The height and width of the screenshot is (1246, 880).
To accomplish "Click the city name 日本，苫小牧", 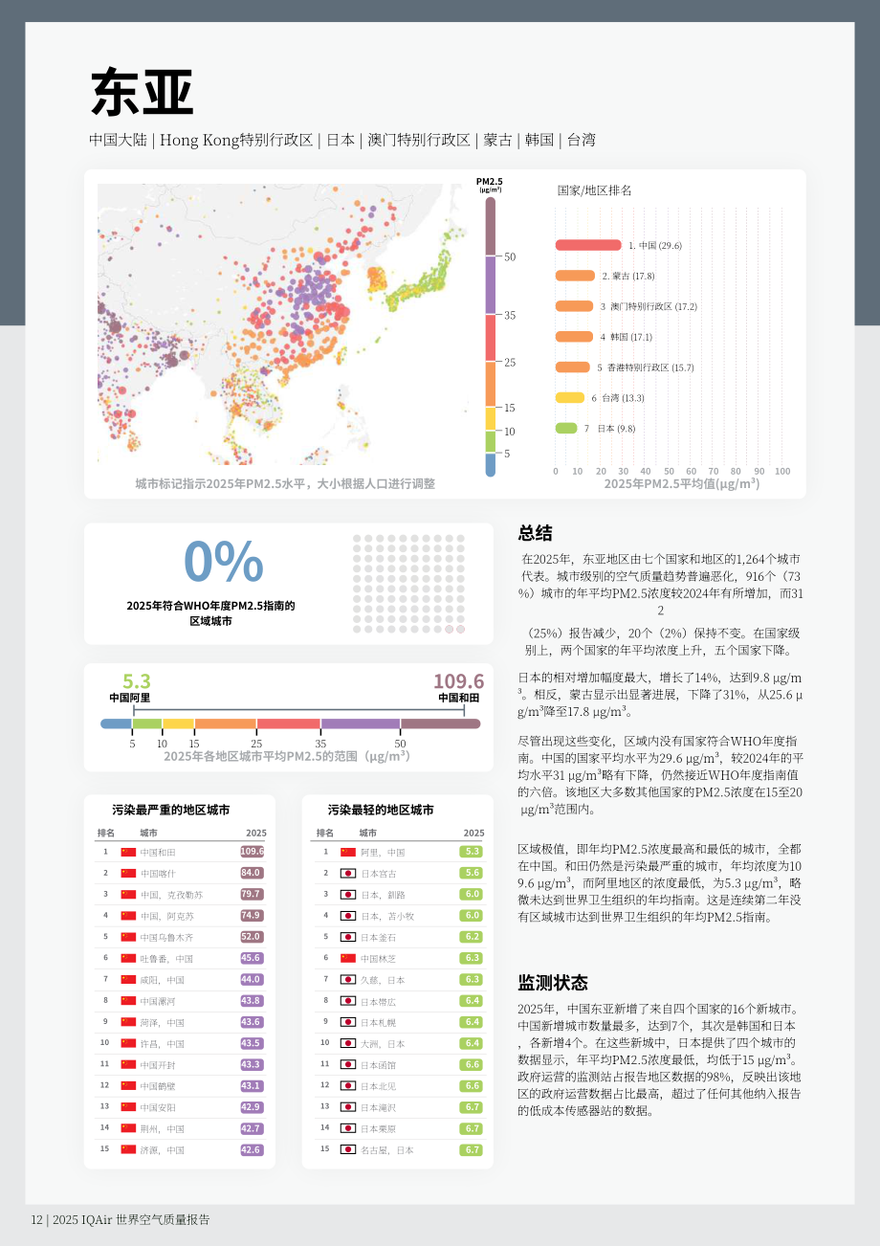I will pos(387,916).
